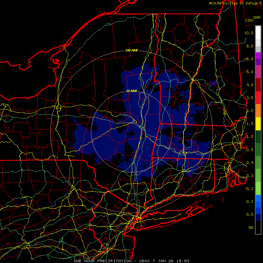
Task: Select the 2.0 legend value
Action: (250, 111)
